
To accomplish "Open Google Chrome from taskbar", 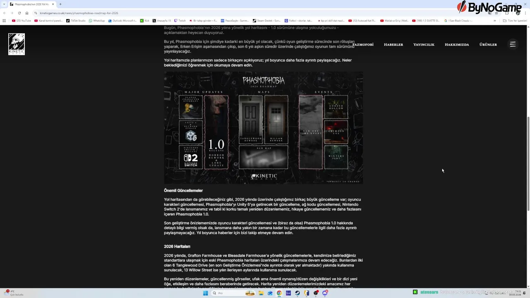I will click(x=279, y=293).
